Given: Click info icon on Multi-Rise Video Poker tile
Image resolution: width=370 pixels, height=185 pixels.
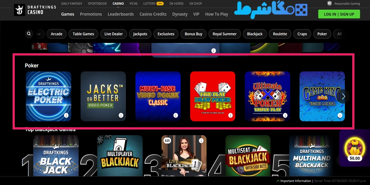Looking at the screenshot, I should (176, 115).
